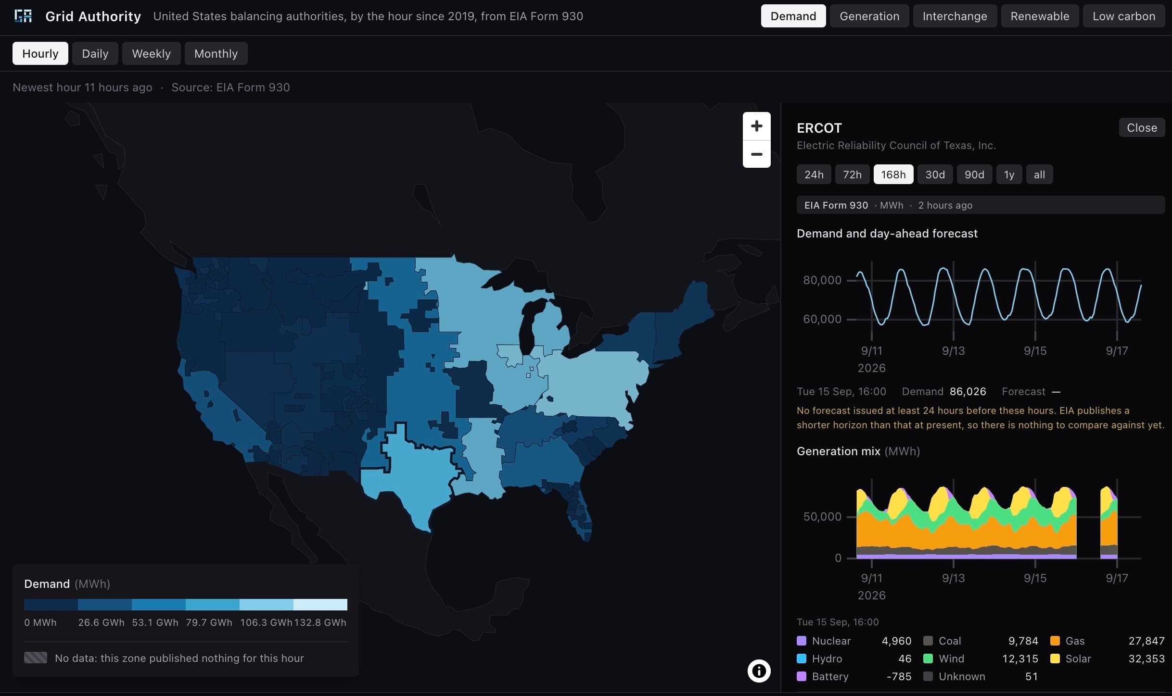Click the Grid Authority logo icon
1172x696 pixels.
[23, 16]
